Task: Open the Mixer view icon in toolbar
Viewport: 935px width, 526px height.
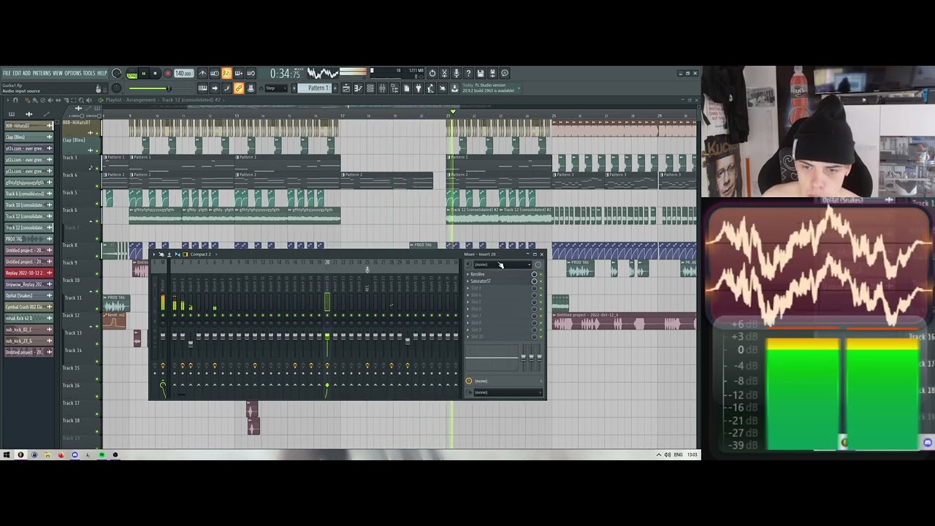Action: click(382, 89)
